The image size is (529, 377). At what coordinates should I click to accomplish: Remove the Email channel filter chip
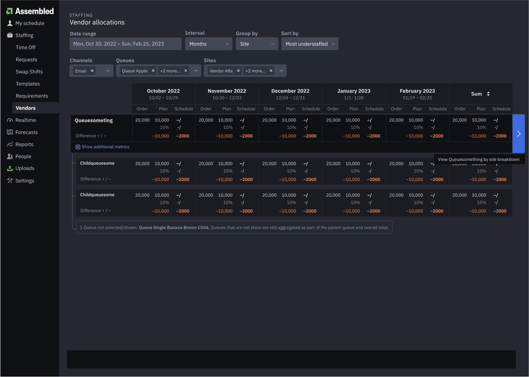92,71
